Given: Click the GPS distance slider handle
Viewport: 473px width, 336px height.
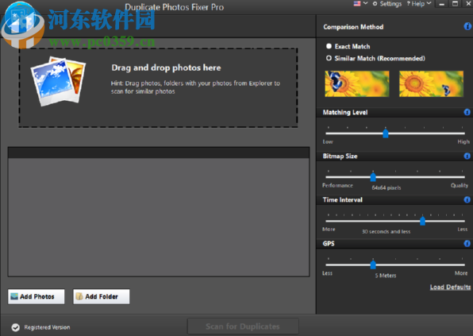Looking at the screenshot, I should click(373, 265).
